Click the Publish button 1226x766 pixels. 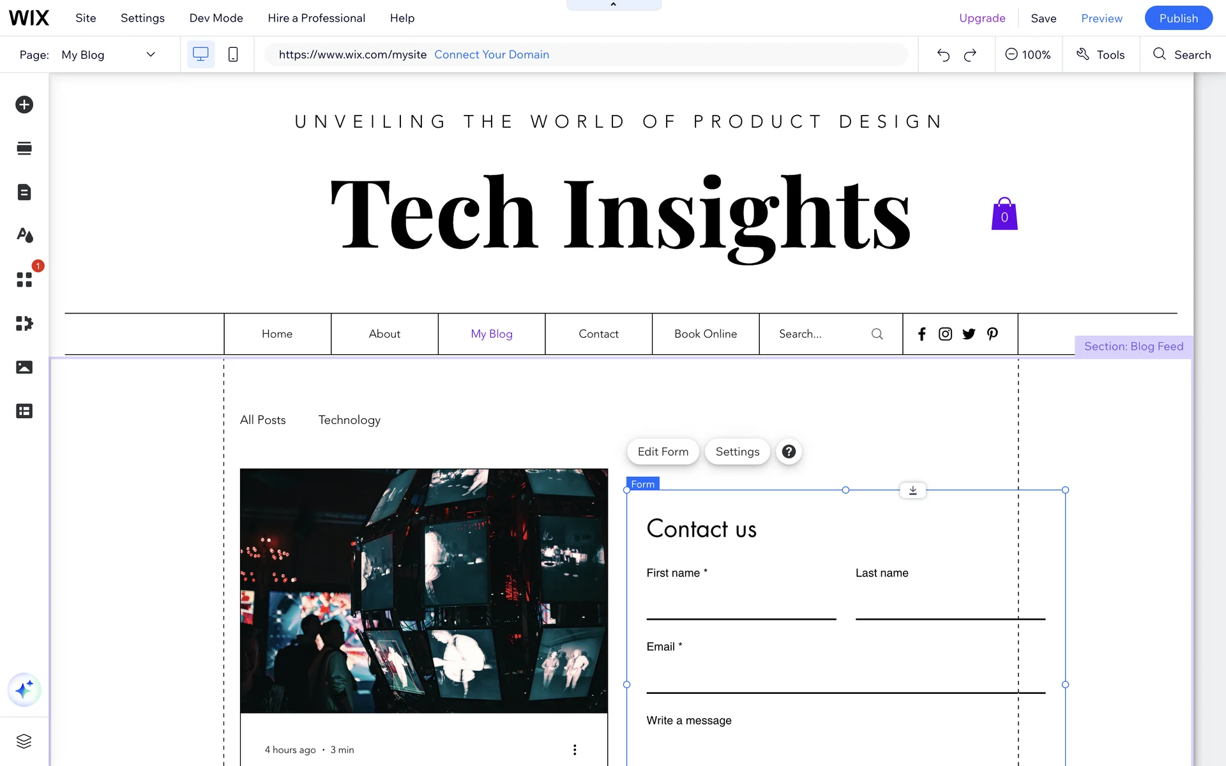1178,18
